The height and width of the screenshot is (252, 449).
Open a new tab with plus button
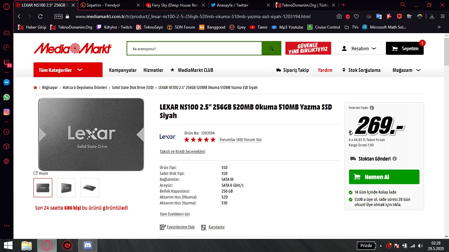(x=343, y=5)
